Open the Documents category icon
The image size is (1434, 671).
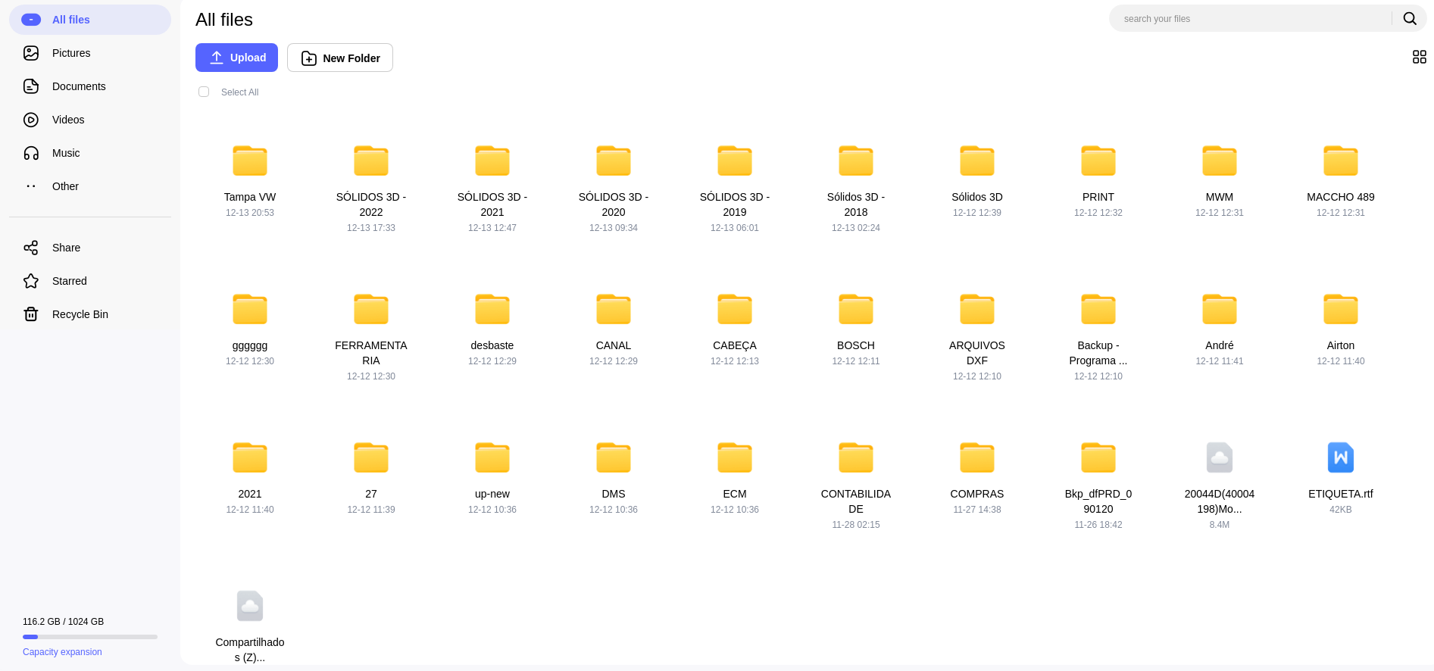pyautogui.click(x=31, y=86)
